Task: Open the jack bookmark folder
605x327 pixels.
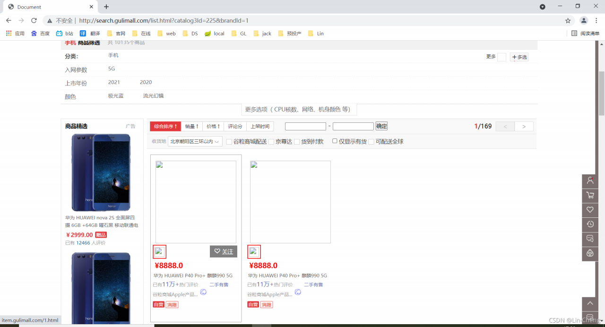Action: pos(262,34)
